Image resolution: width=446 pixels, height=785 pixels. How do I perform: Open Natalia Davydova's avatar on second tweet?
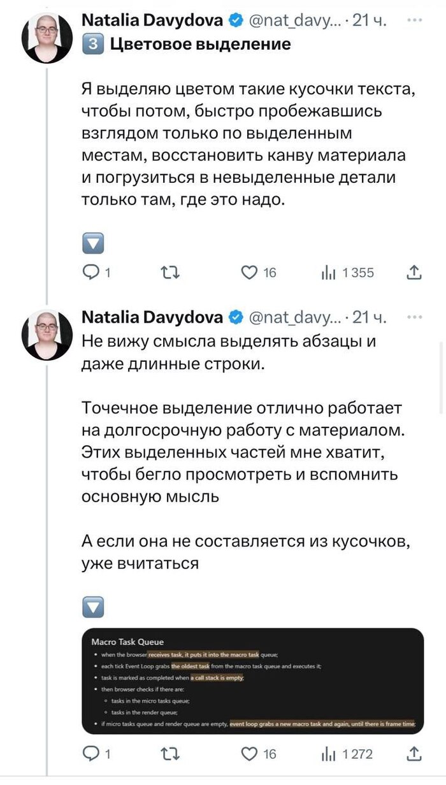[46, 335]
